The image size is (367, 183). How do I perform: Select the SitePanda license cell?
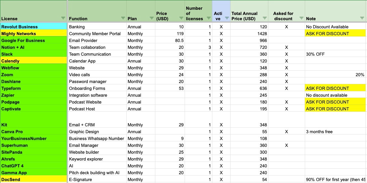tap(34, 152)
